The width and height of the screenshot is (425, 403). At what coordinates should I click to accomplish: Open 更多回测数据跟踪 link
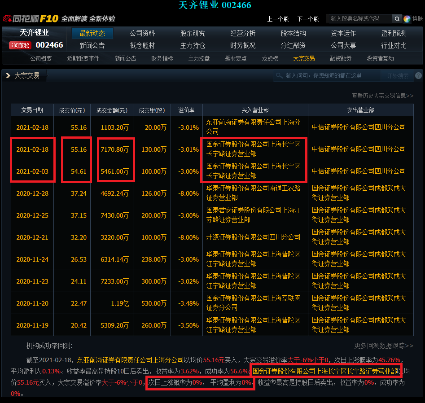384,346
